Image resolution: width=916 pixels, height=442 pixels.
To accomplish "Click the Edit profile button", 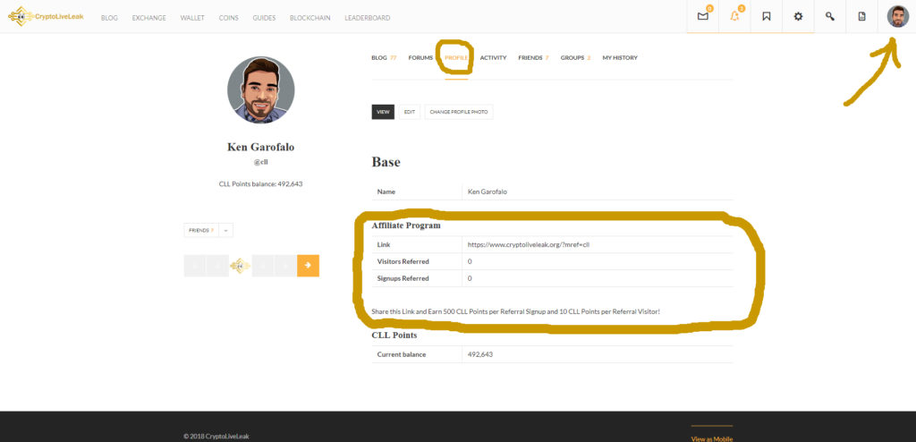I will [x=410, y=112].
